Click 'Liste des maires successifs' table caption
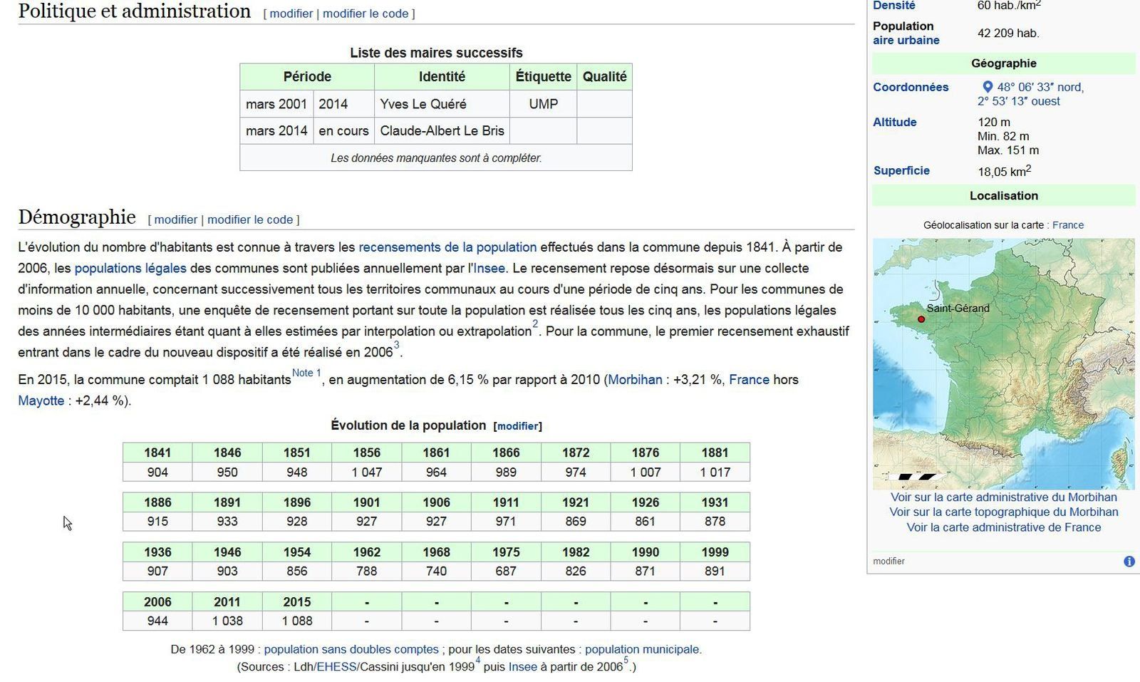 (436, 53)
